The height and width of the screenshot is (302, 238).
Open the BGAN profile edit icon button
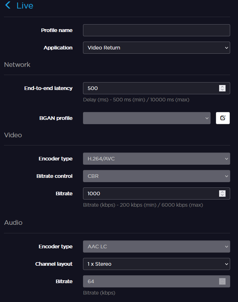(223, 118)
